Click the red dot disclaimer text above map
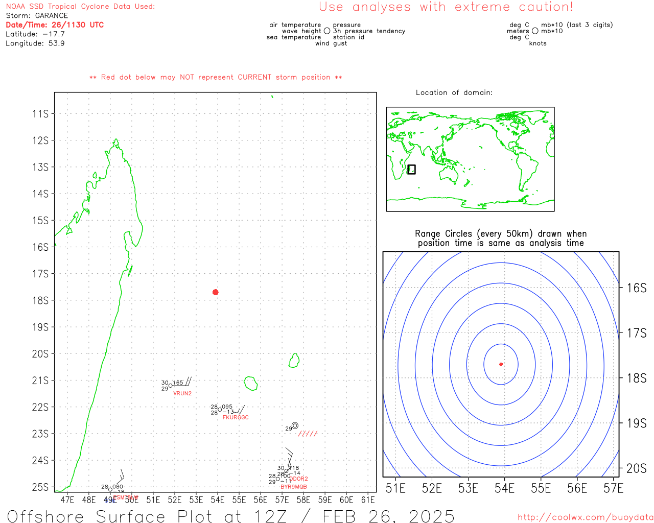This screenshot has width=654, height=523. pos(216,78)
